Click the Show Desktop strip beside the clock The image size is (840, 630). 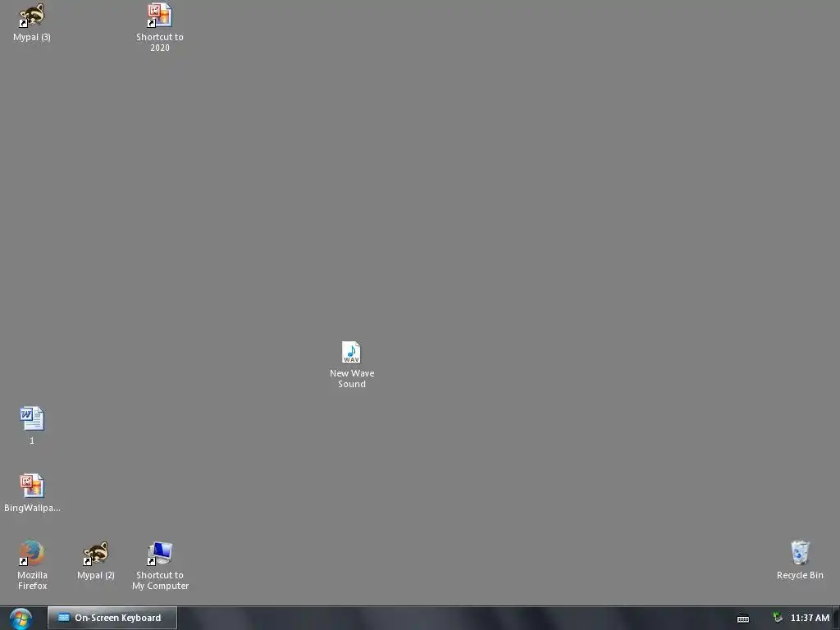pyautogui.click(x=836, y=618)
